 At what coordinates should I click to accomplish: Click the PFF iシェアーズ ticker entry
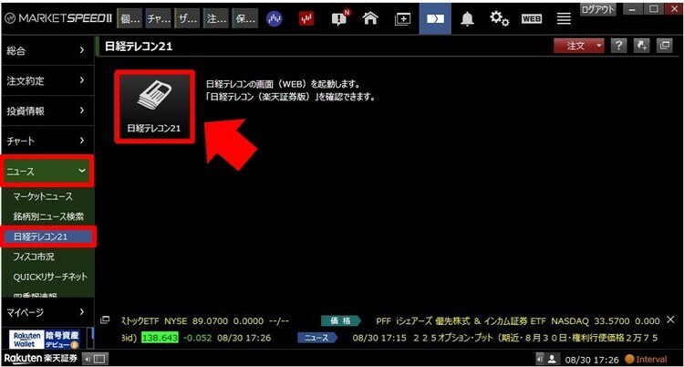(x=517, y=321)
